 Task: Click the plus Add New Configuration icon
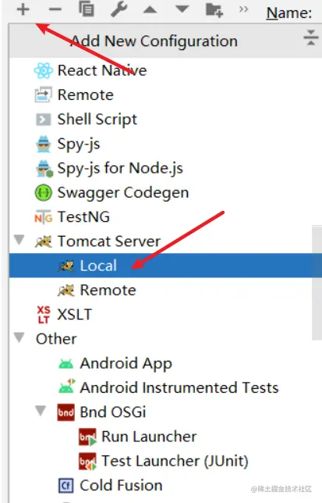(23, 9)
